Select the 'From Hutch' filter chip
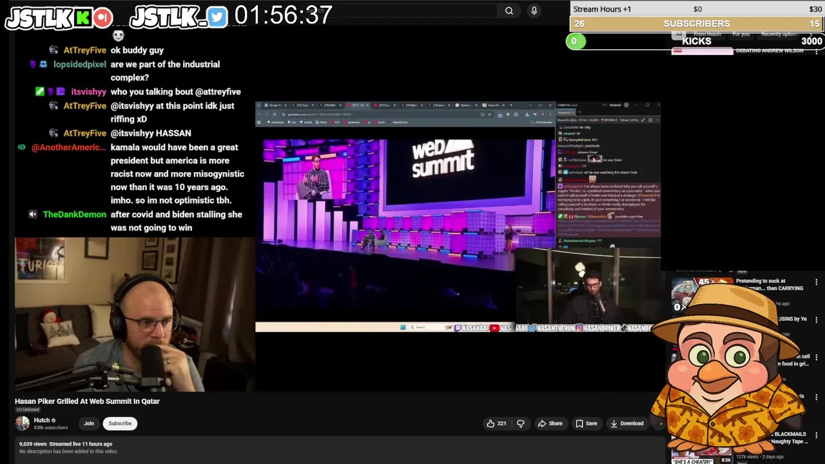825x464 pixels. point(707,34)
